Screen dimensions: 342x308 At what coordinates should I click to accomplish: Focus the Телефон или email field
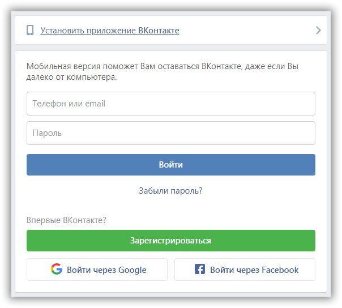click(170, 104)
